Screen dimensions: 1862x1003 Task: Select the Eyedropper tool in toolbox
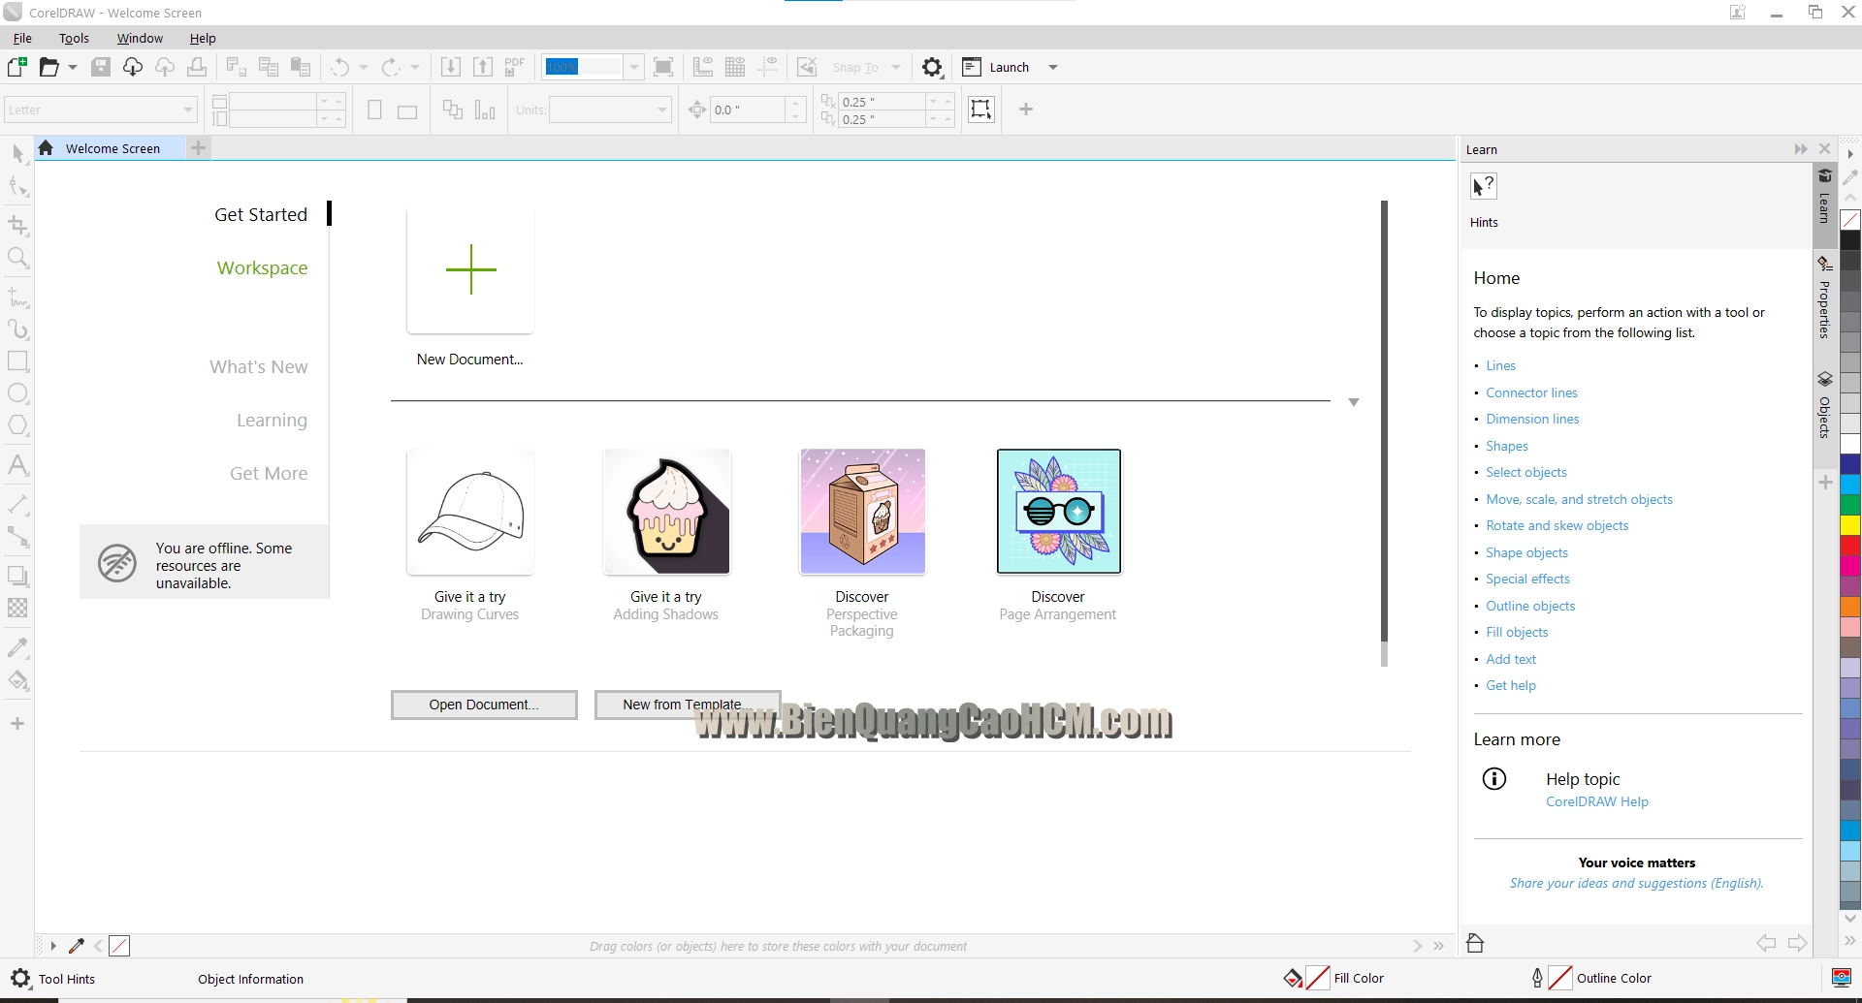click(x=17, y=647)
